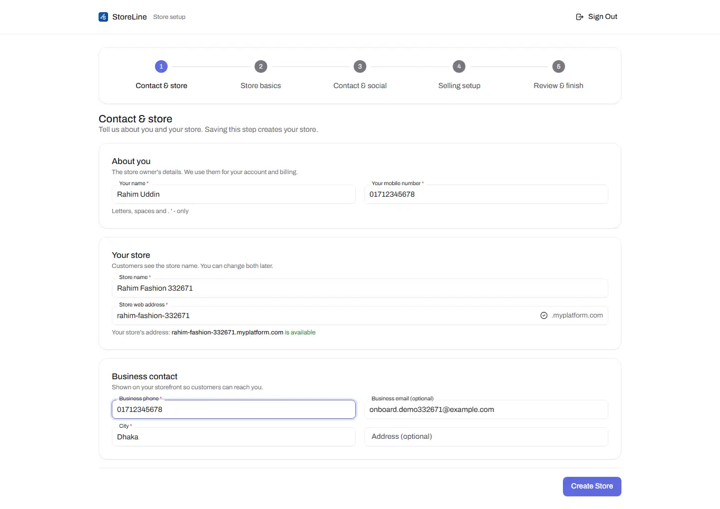Focus the City field
720x509 pixels.
[233, 437]
